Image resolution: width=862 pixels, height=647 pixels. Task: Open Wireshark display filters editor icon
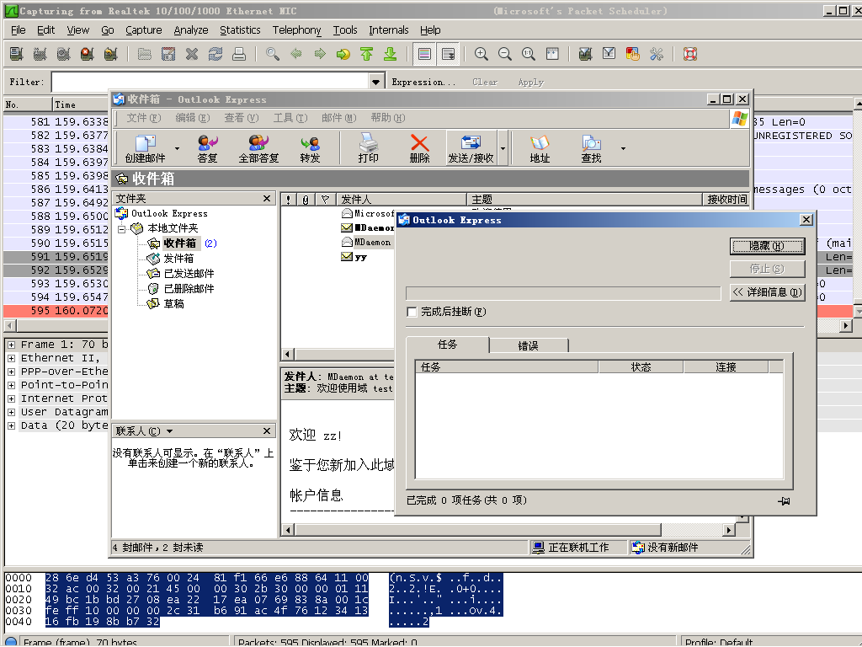(609, 54)
